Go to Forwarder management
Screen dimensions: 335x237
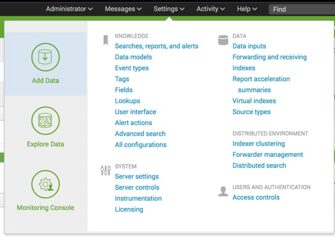(268, 155)
